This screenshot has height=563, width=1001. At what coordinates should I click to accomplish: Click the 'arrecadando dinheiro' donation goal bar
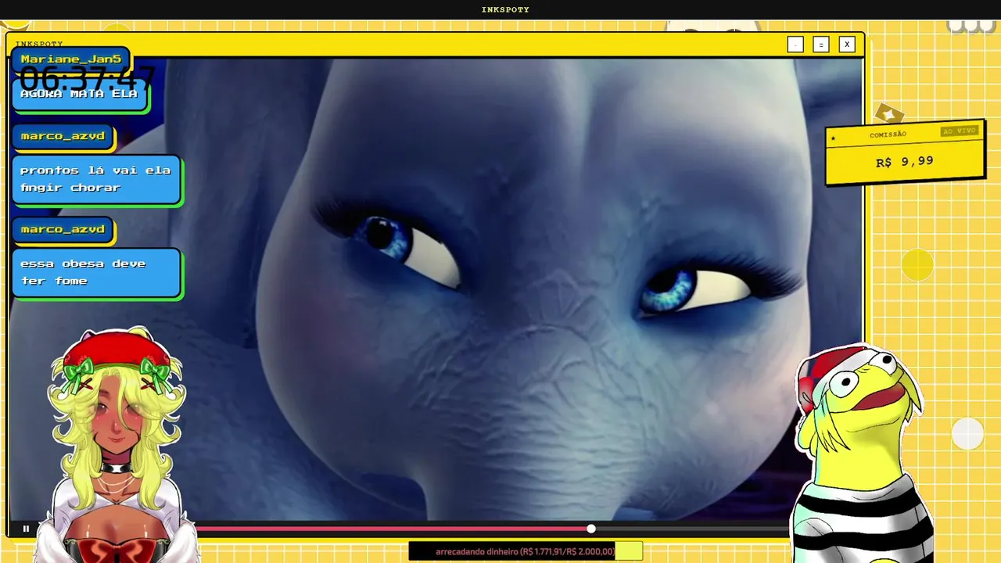(x=526, y=551)
